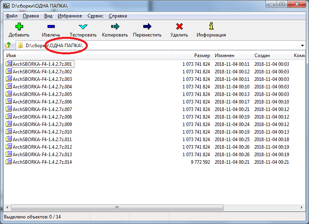Go up one folder level icon
Image resolution: width=309 pixels, height=224 pixels.
click(8, 46)
